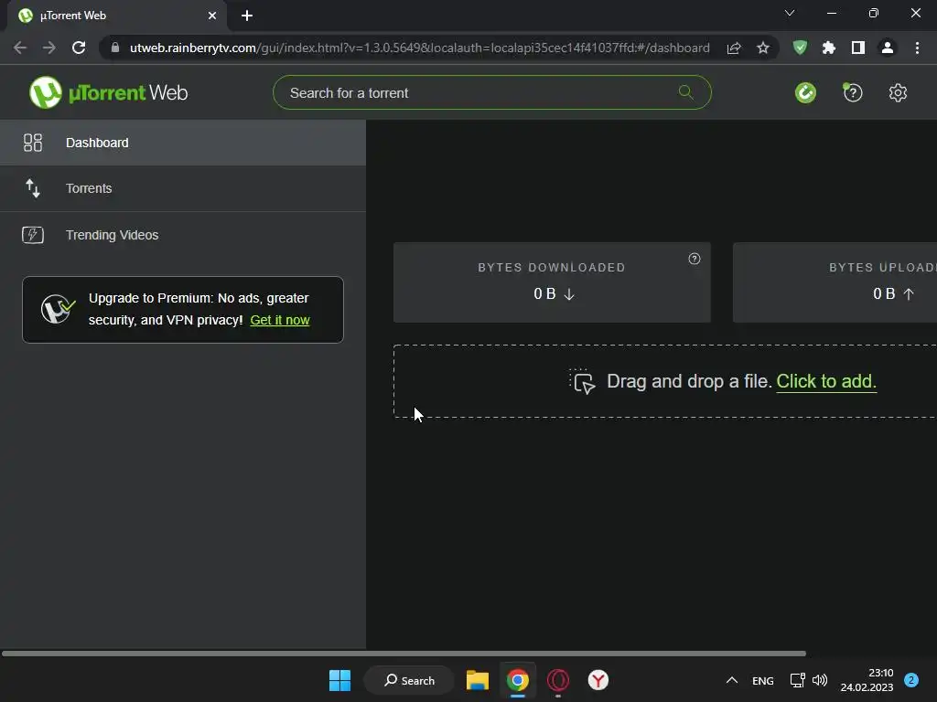Open the Windows Start menu
Image resolution: width=937 pixels, height=702 pixels.
(x=340, y=680)
